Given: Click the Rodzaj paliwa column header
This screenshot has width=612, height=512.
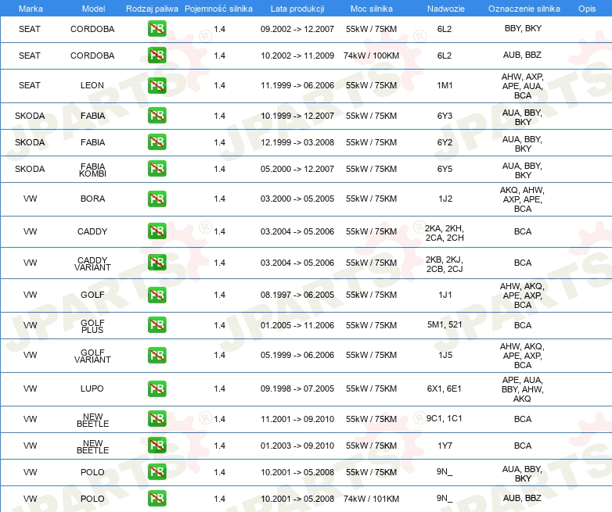Looking at the screenshot, I should [152, 9].
